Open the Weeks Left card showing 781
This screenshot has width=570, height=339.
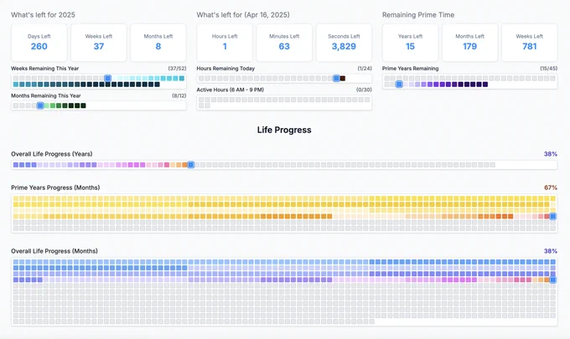pyautogui.click(x=529, y=43)
